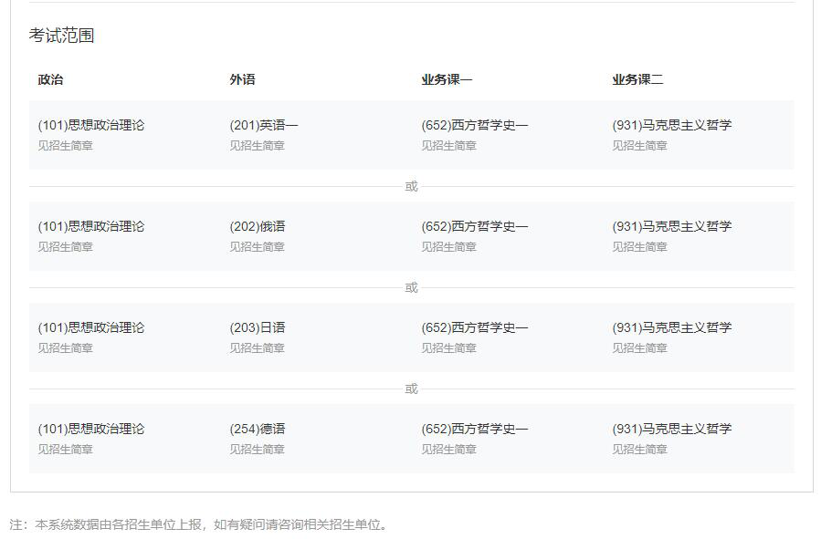Viewport: 821px width, 539px height.
Task: Click (652)西方哲学史一 in the 德语 row
Action: pyautogui.click(x=475, y=429)
